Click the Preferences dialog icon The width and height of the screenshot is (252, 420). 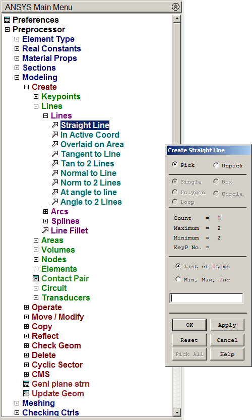(7, 20)
